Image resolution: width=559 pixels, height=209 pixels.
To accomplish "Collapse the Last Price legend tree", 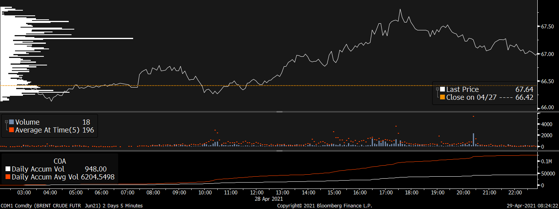I will (x=437, y=90).
